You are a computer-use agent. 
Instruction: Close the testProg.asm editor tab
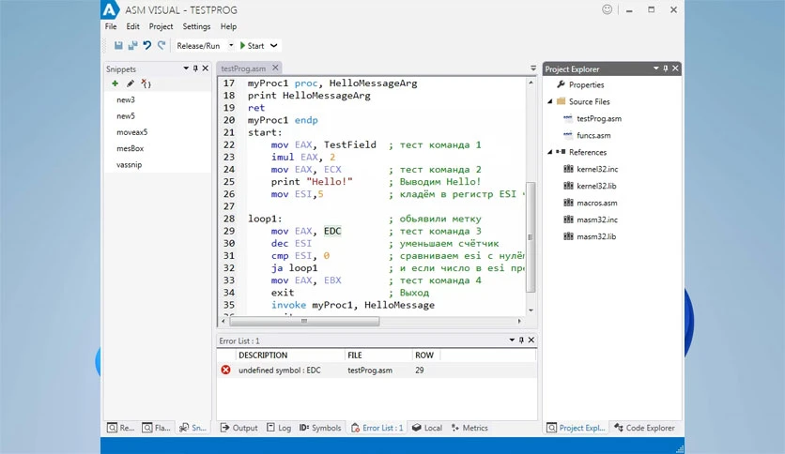tap(275, 68)
